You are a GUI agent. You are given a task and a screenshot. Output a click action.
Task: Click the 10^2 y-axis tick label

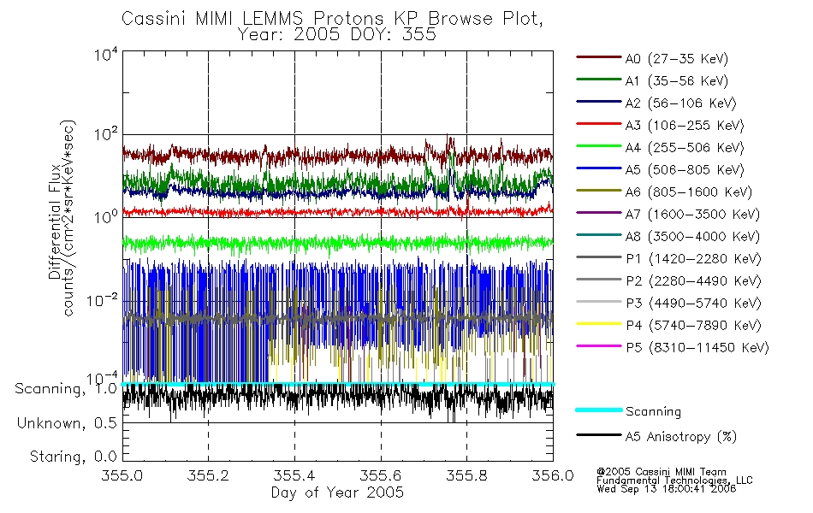click(x=106, y=135)
